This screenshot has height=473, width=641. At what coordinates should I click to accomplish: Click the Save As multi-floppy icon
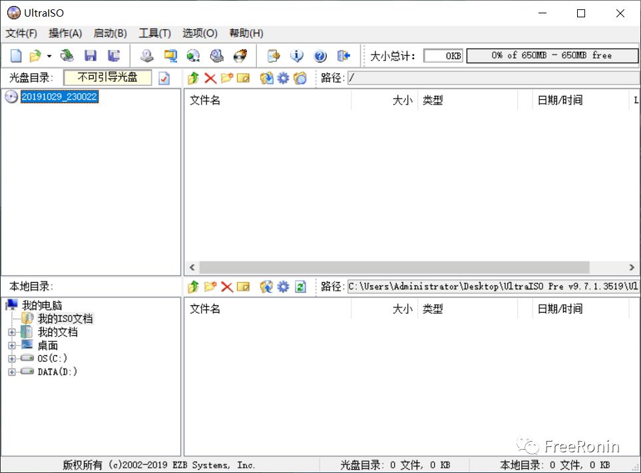[x=114, y=56]
